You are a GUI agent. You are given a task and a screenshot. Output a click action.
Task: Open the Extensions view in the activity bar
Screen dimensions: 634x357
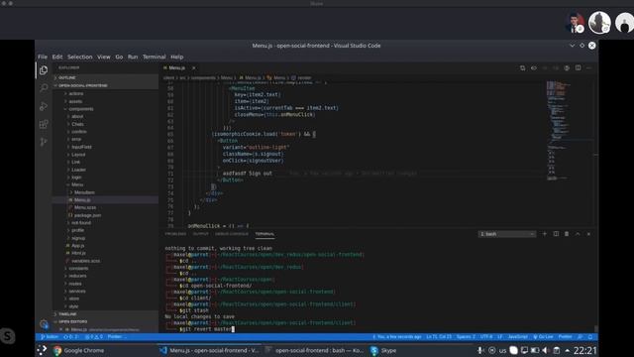(44, 124)
